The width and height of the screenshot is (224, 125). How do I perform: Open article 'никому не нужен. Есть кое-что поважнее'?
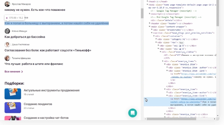point(35,10)
